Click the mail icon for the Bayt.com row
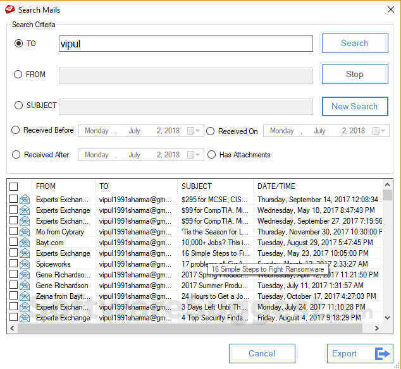This screenshot has height=369, width=401. pos(25,243)
